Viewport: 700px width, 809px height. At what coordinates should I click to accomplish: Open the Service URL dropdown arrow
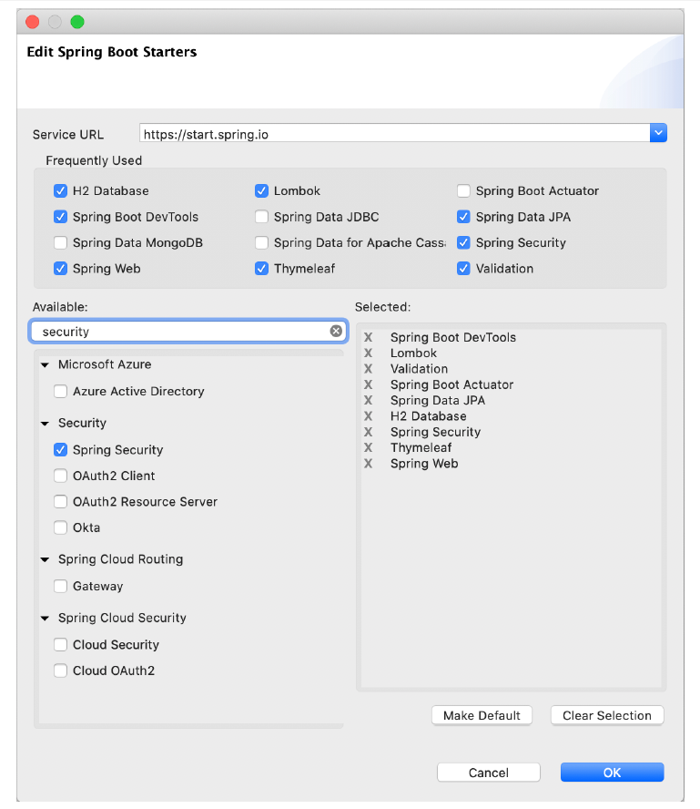[x=658, y=134]
